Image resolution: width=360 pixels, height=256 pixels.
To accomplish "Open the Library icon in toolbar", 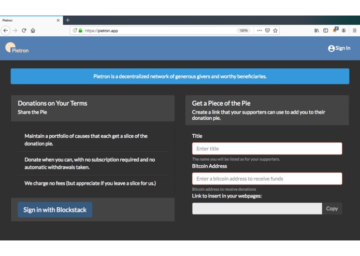I will point(316,31).
